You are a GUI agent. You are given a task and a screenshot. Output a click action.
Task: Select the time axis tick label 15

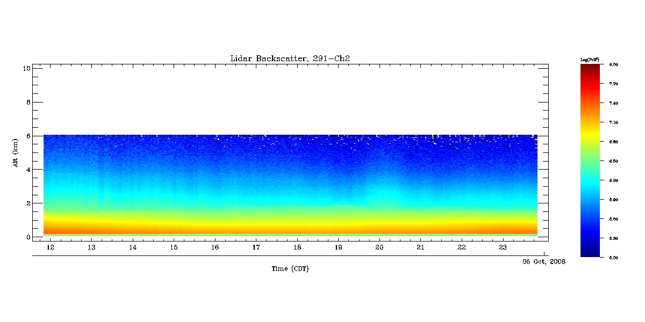coord(174,247)
